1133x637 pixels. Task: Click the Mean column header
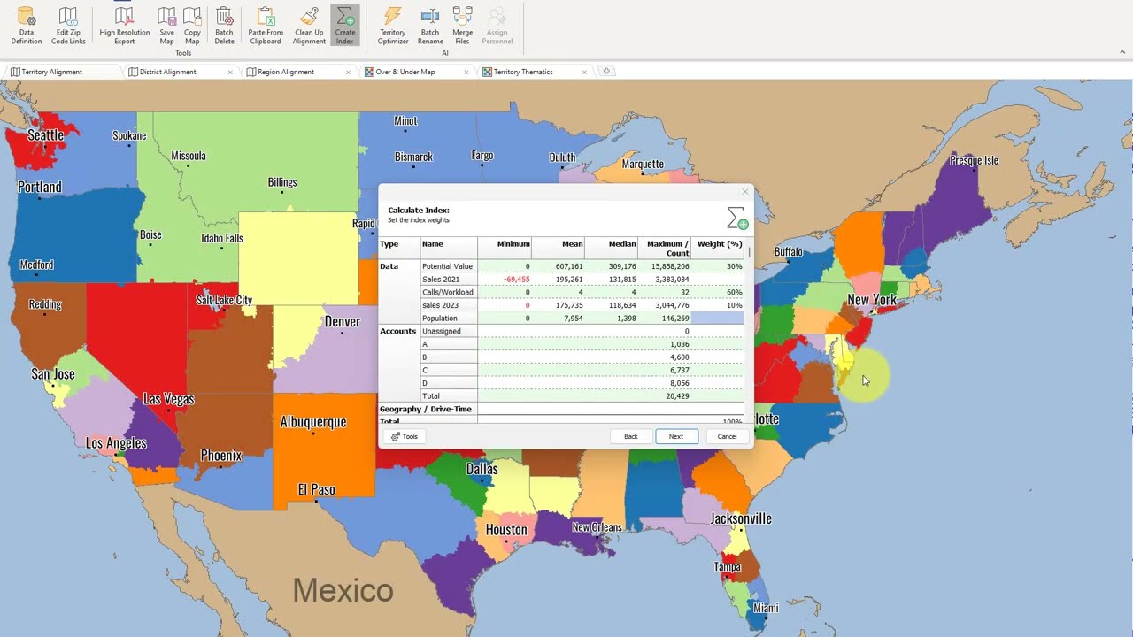(559, 248)
